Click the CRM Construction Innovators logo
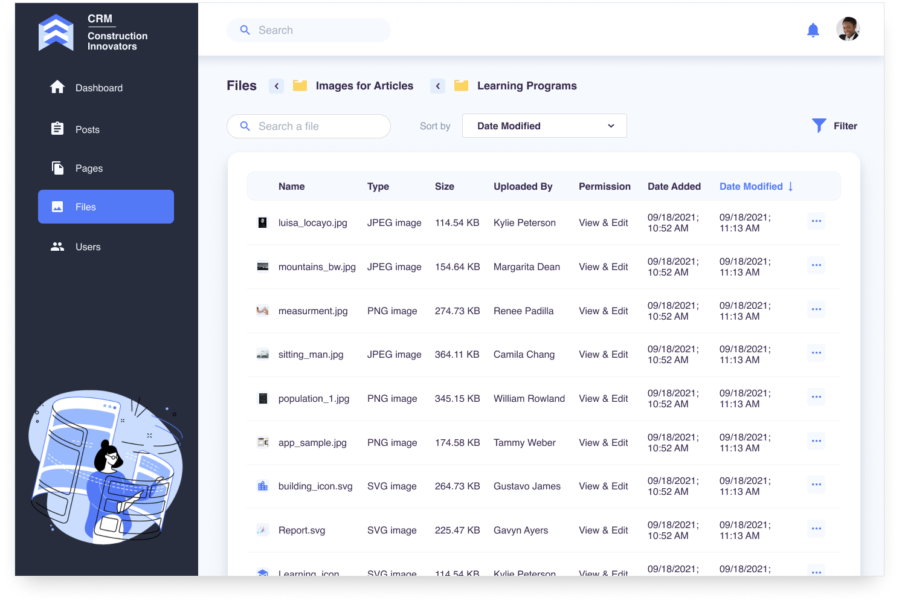Image resolution: width=899 pixels, height=603 pixels. [x=56, y=33]
